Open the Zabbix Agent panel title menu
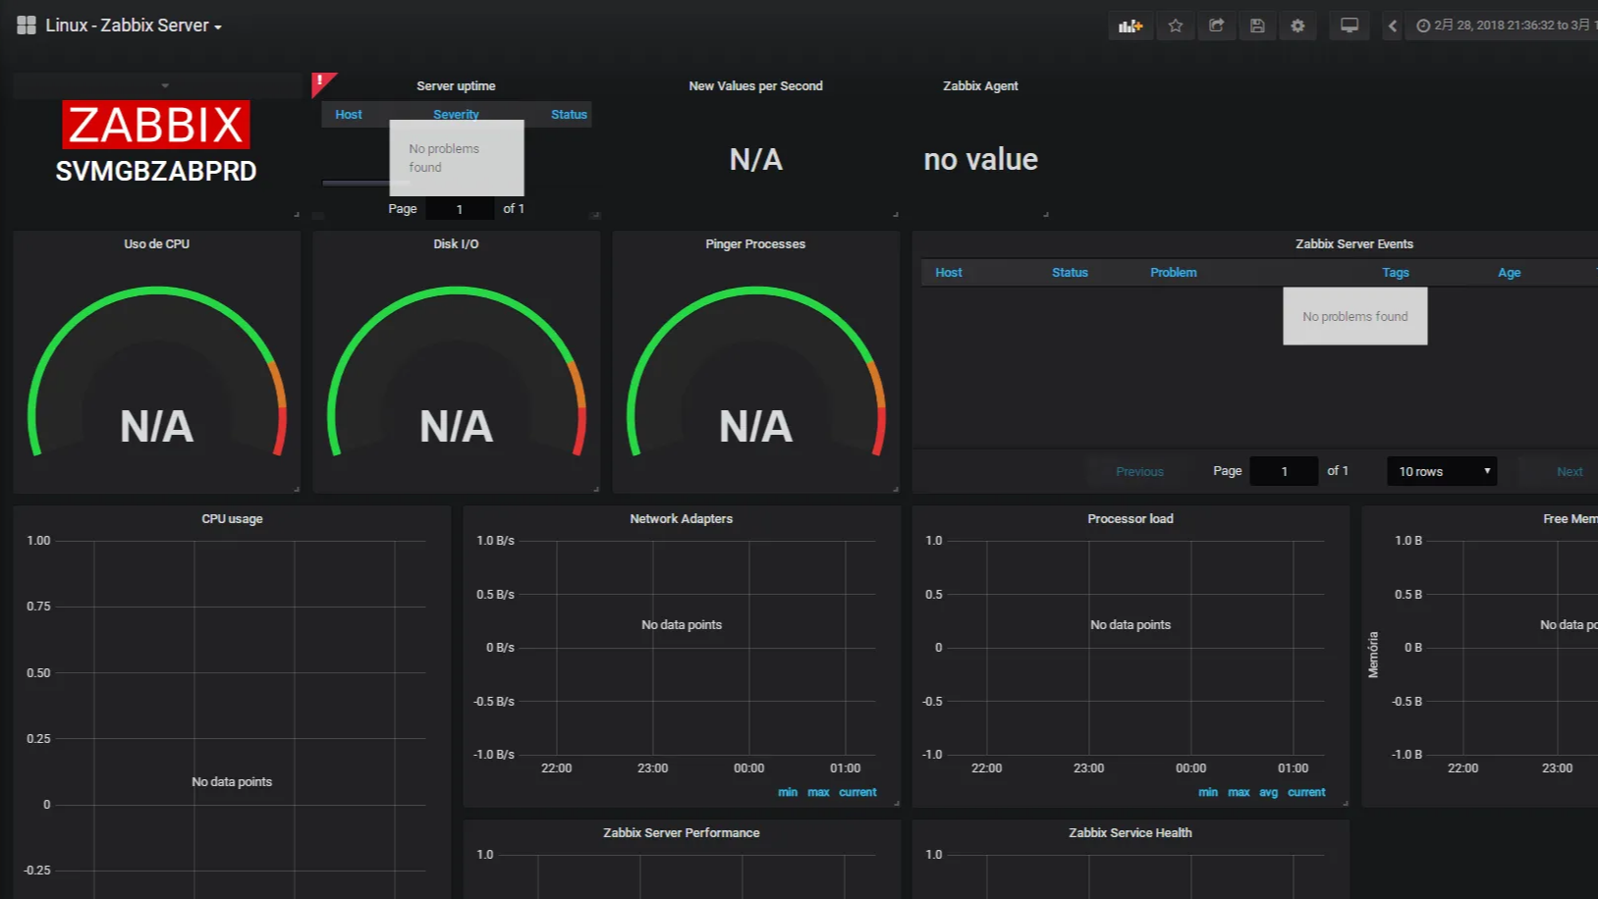Viewport: 1598px width, 899px height. (980, 86)
